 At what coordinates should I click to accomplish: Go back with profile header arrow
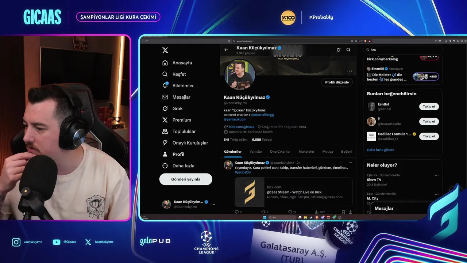(226, 50)
